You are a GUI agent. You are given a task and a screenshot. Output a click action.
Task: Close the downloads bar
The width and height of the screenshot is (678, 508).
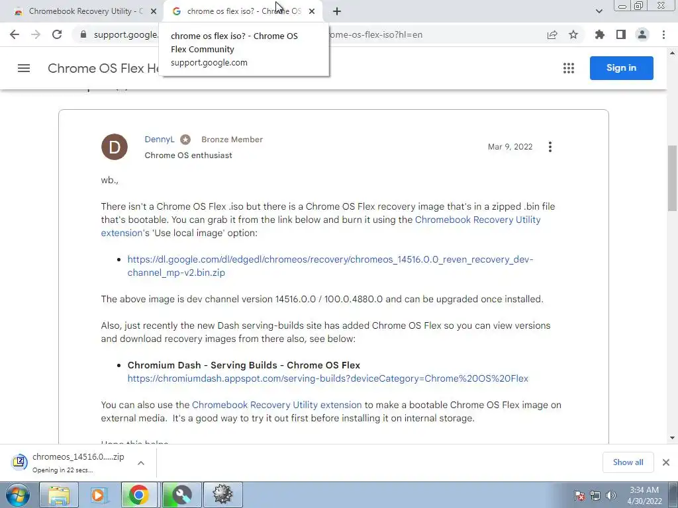pos(666,462)
